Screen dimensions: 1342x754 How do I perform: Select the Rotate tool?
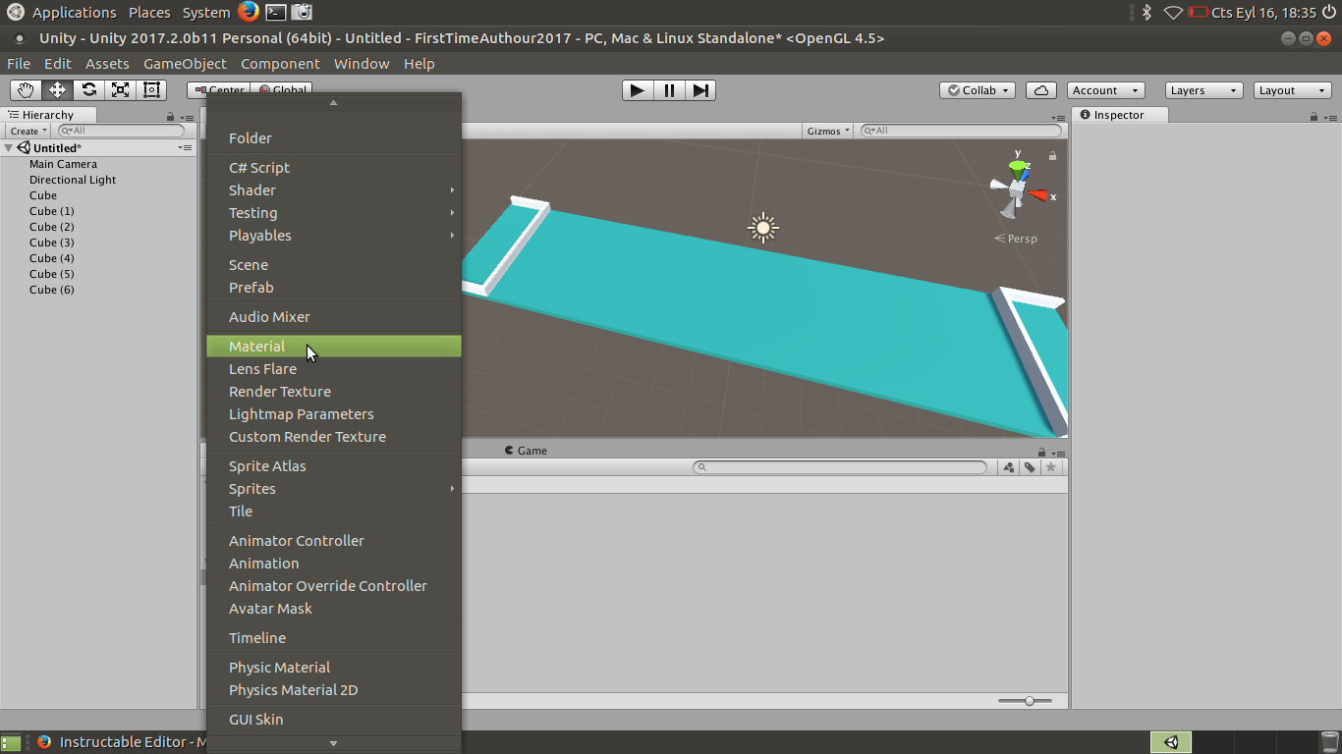(88, 90)
